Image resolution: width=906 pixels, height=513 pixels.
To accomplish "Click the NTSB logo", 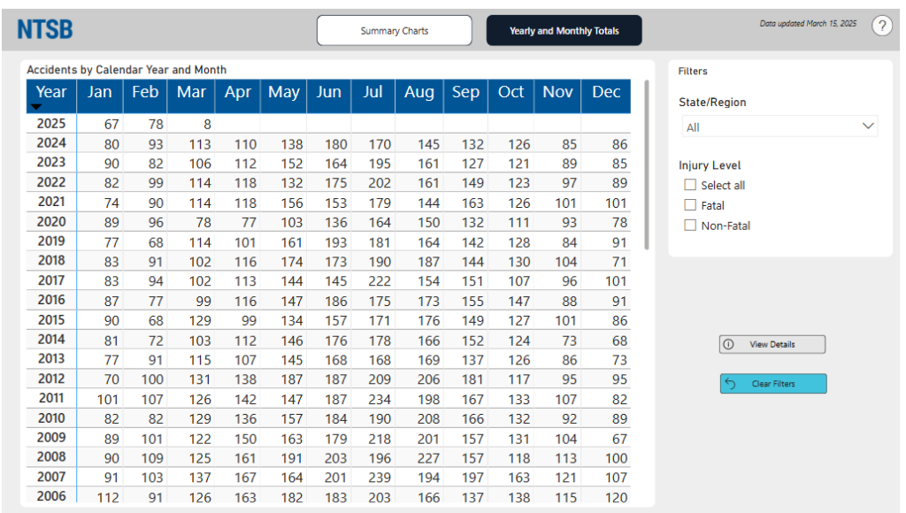I will tap(45, 30).
